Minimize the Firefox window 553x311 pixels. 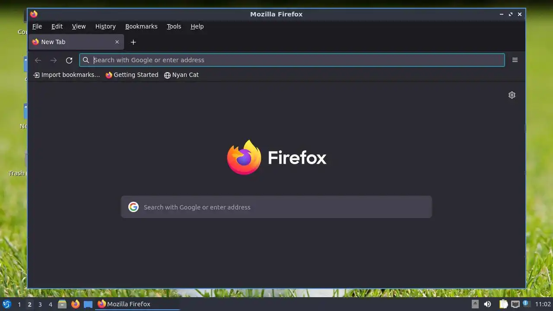click(502, 14)
